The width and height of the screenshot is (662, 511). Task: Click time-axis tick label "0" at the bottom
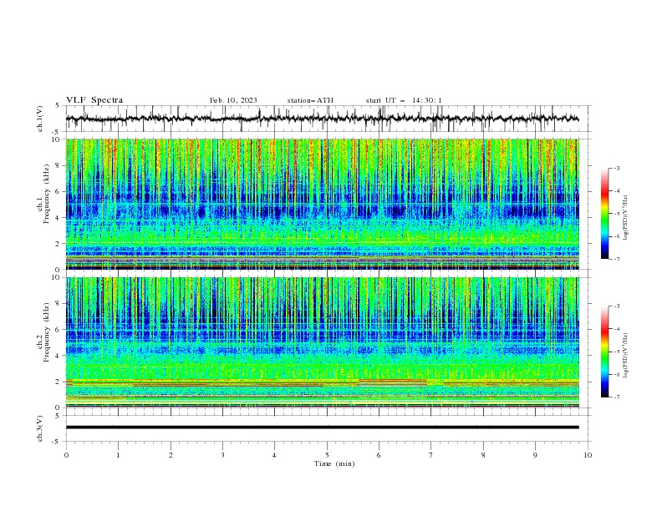click(x=66, y=455)
